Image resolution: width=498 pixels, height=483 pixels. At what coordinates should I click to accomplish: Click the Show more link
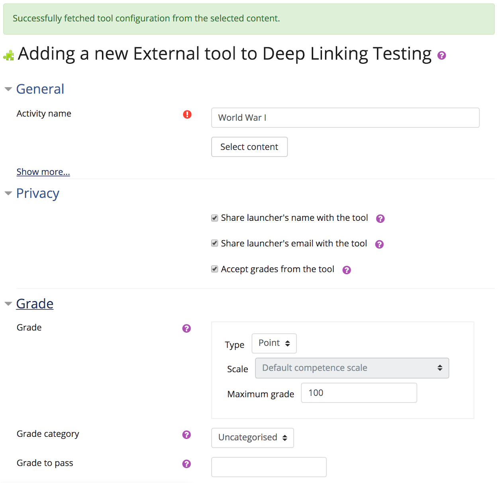(43, 172)
